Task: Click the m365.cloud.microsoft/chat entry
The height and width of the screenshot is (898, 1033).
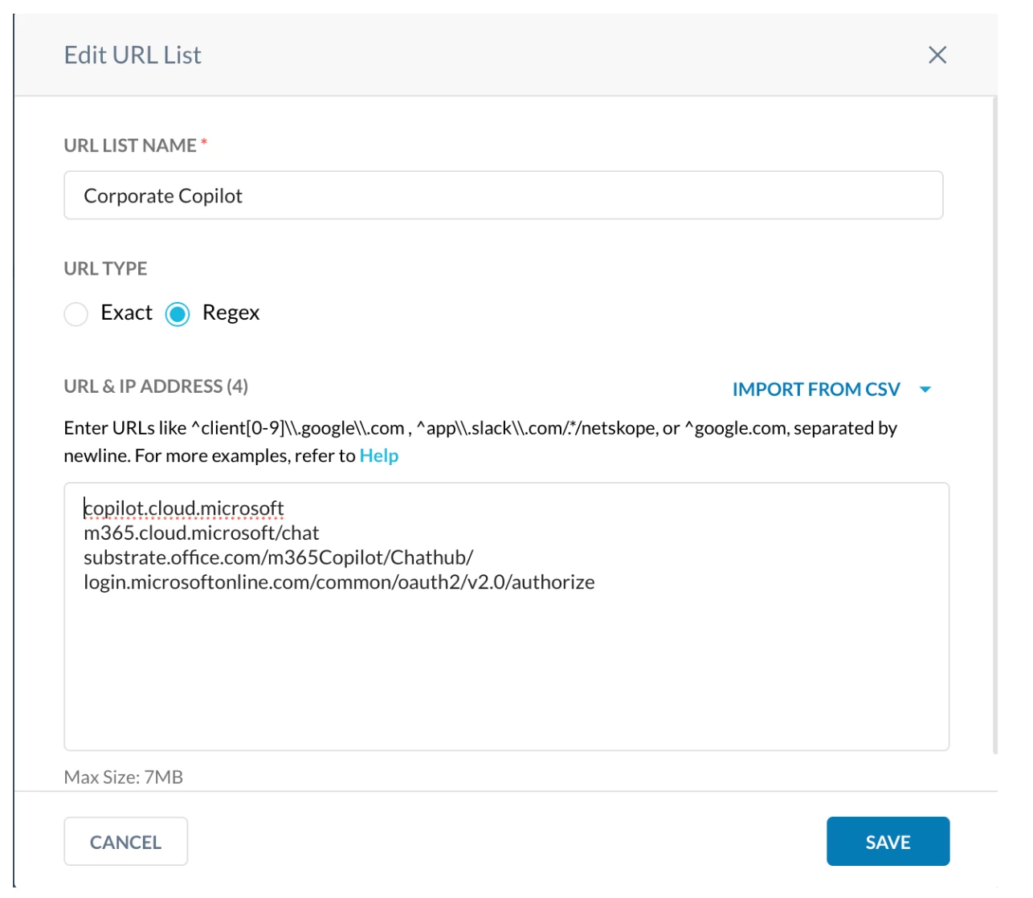Action: [202, 533]
